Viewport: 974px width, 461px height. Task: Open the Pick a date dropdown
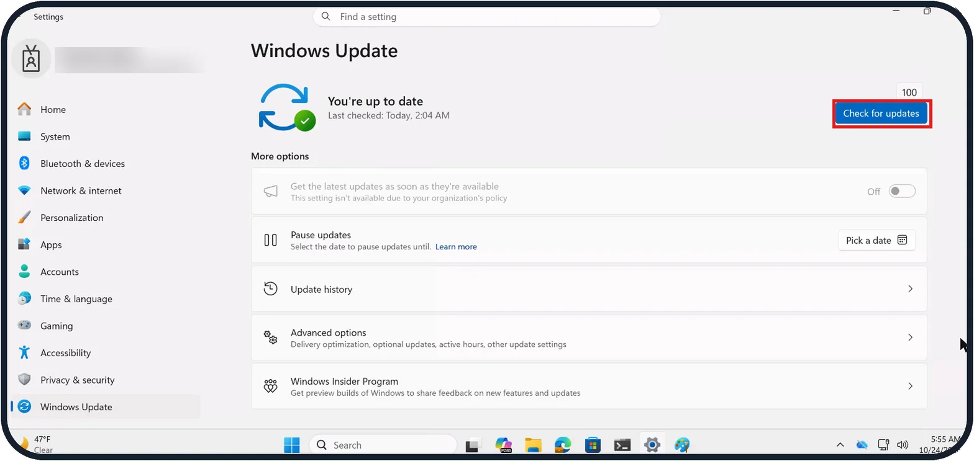coord(876,240)
